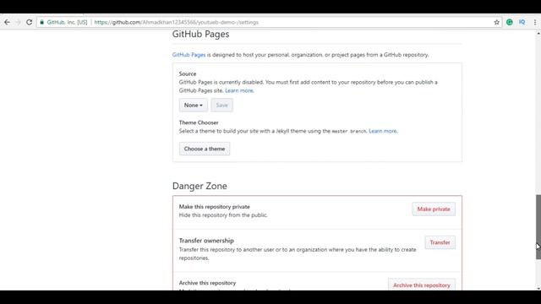The height and width of the screenshot is (304, 541).
Task: Click 'Hide this repository from the public.' text
Action: click(x=223, y=215)
